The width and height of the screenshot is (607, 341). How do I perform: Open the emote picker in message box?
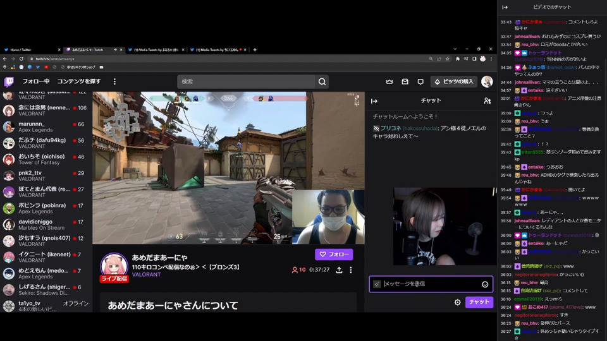coord(485,284)
